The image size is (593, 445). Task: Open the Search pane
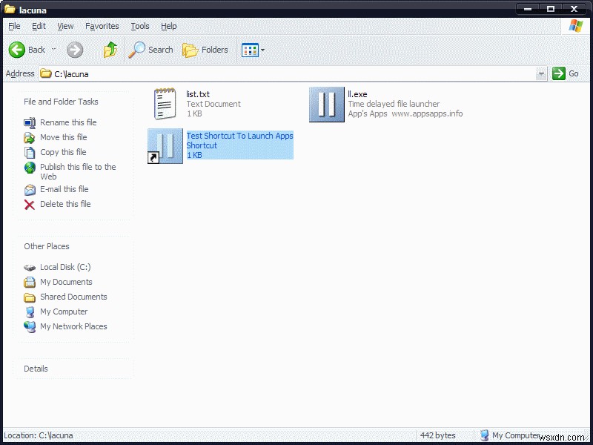(150, 50)
